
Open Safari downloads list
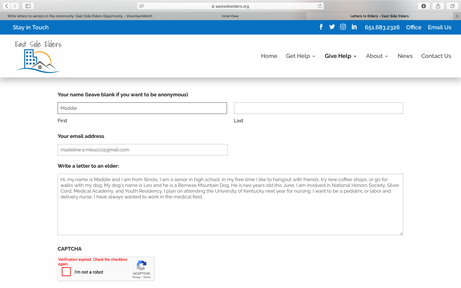[x=424, y=6]
